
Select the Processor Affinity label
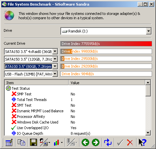coord(31,117)
